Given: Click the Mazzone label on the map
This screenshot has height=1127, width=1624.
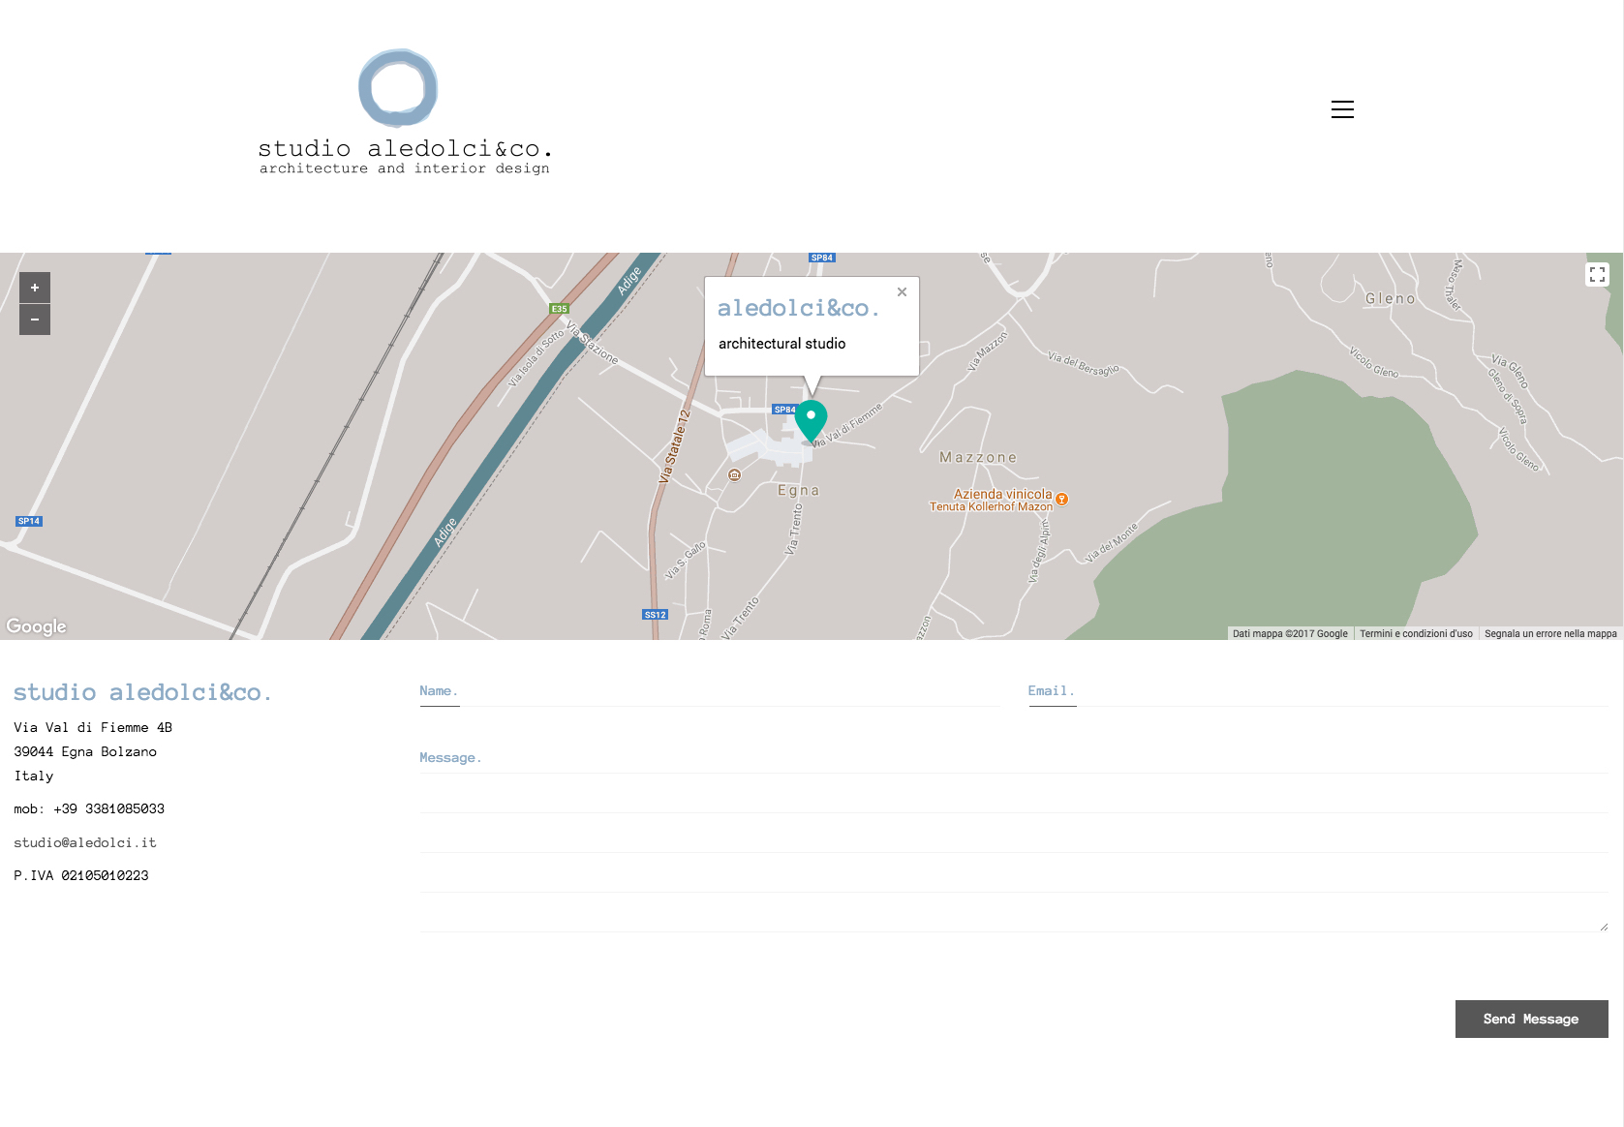Looking at the screenshot, I should pyautogui.click(x=978, y=457).
